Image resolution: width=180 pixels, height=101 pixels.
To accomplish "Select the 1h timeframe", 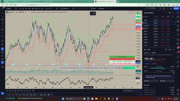I will pos(40,8).
